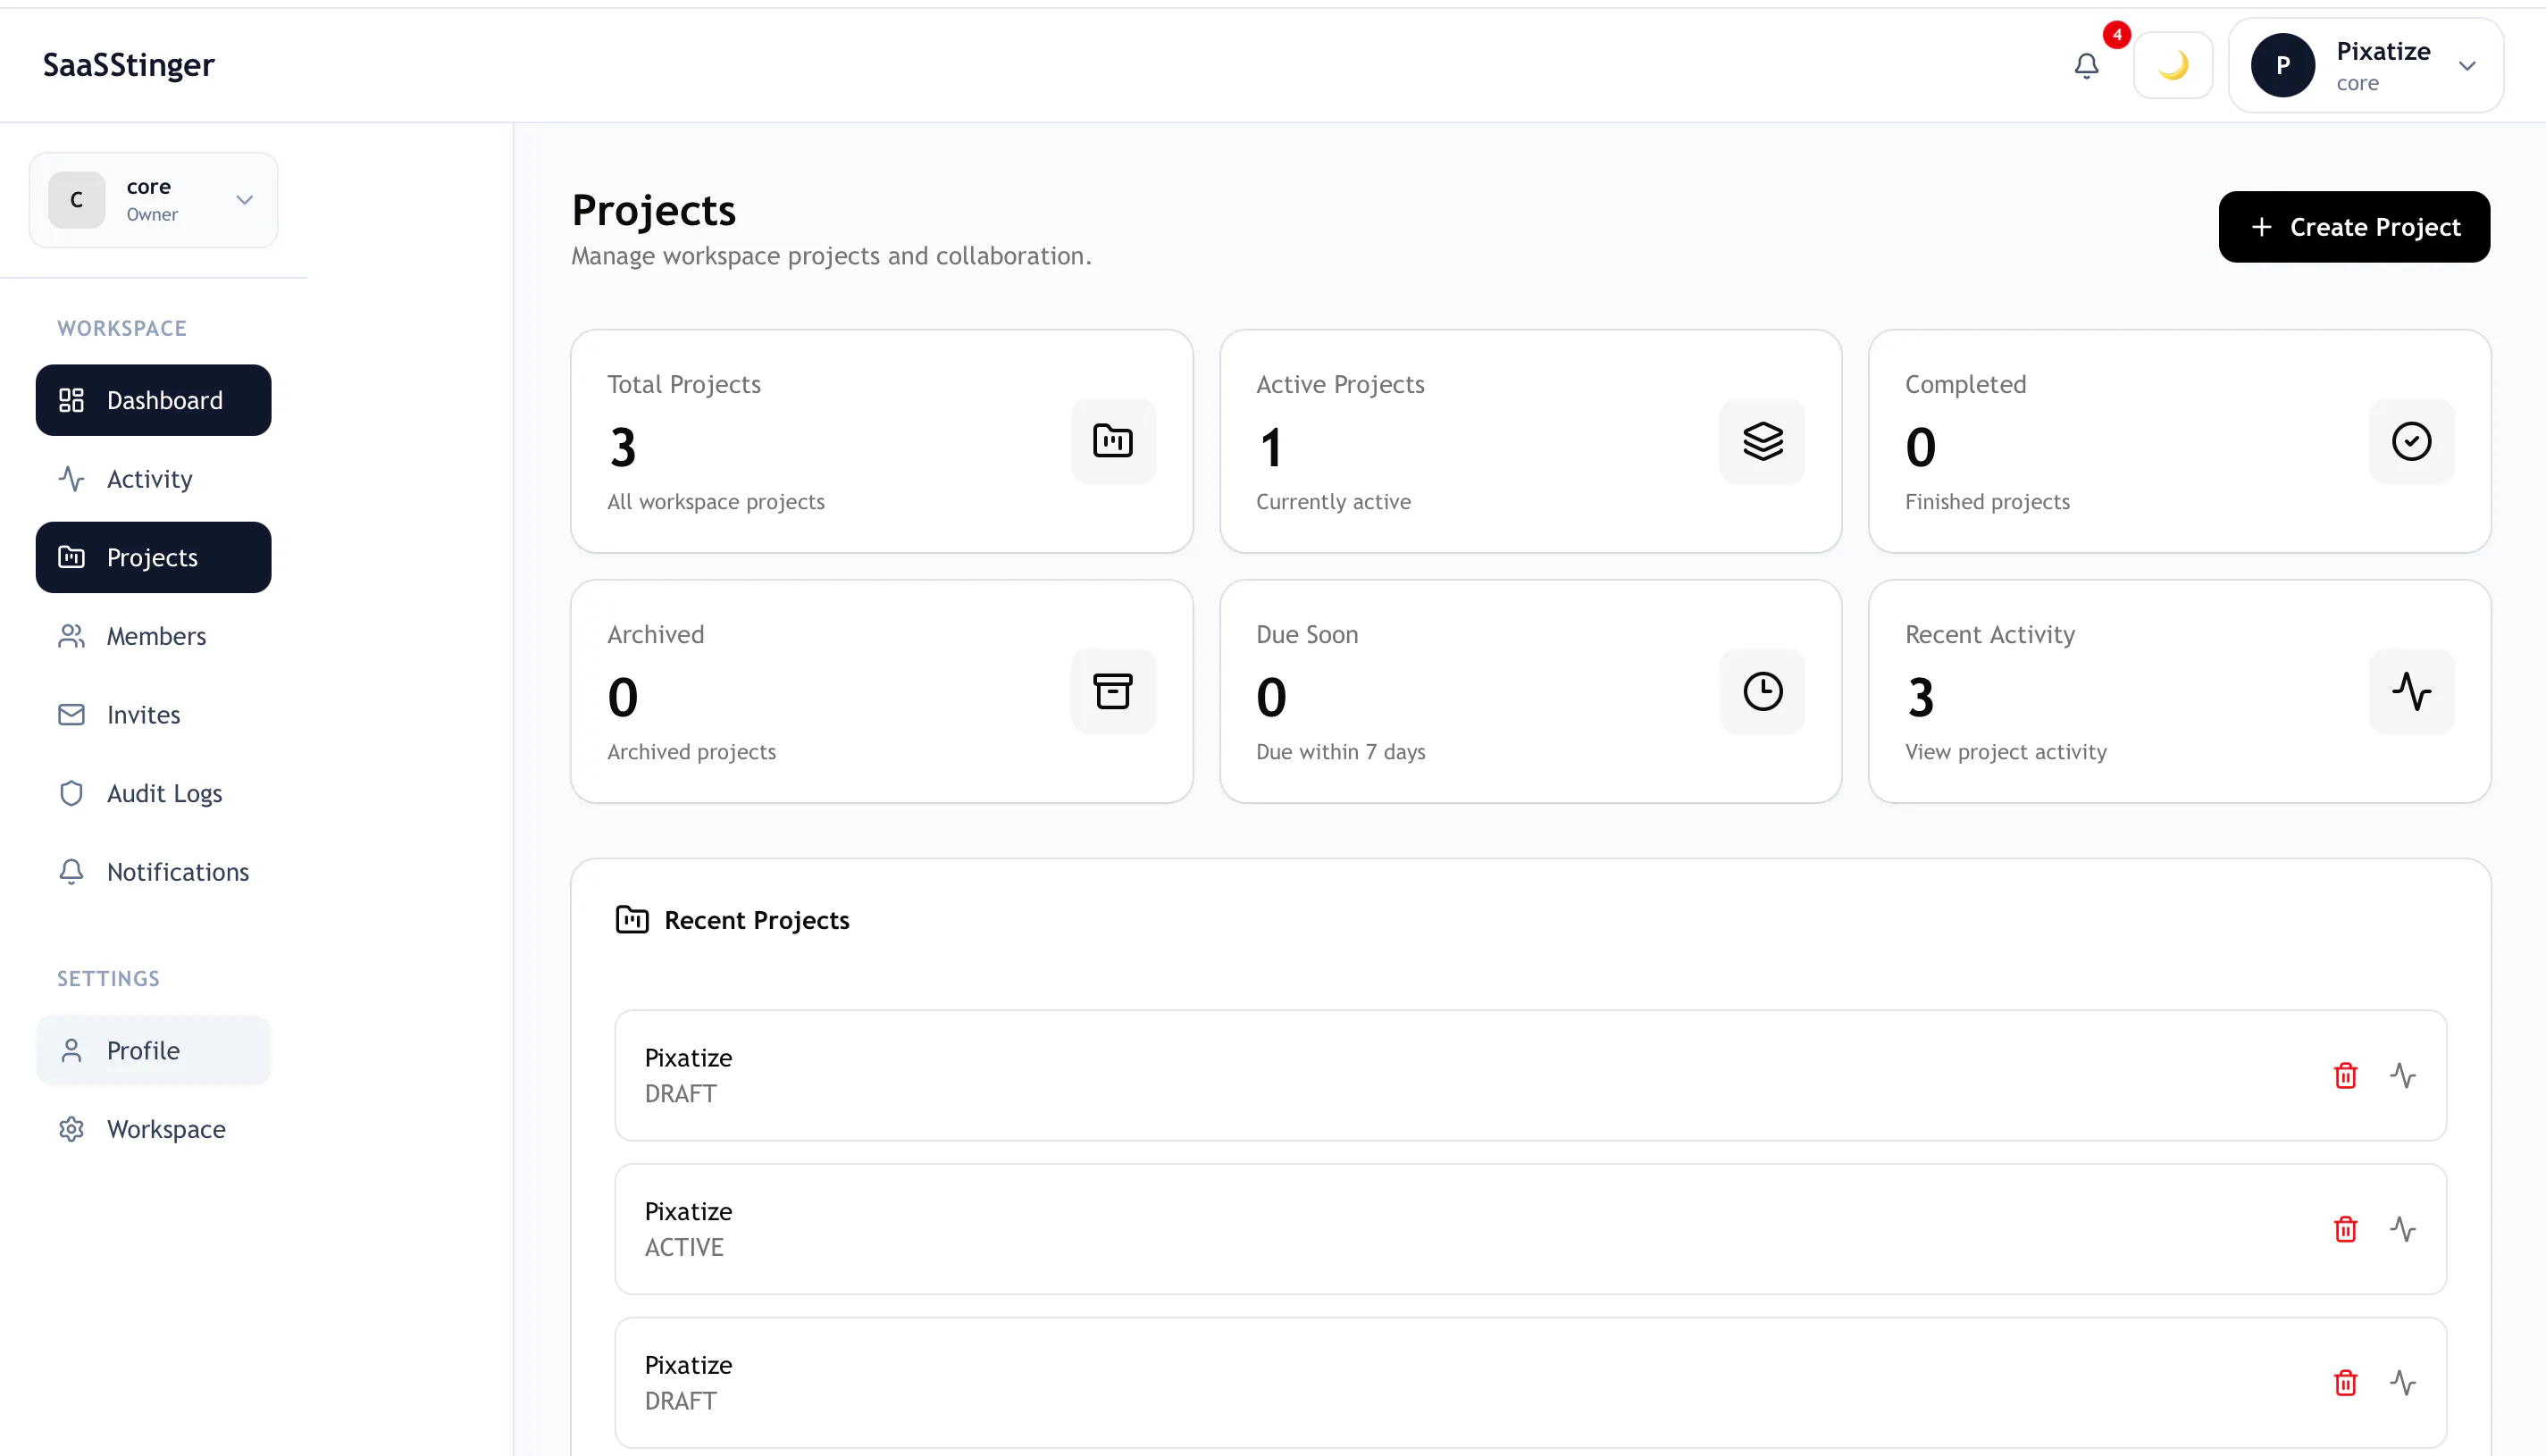
Task: Open the Pixatize ACTIVE project row
Action: (1530, 1229)
